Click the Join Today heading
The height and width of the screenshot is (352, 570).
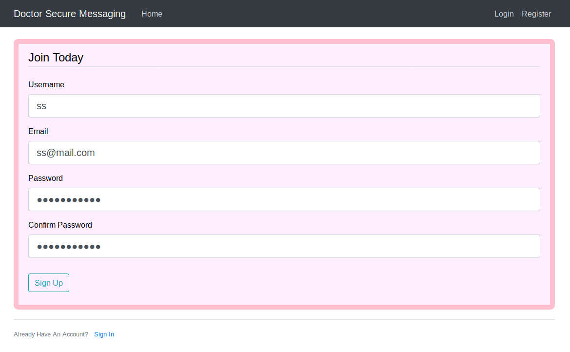[x=56, y=58]
